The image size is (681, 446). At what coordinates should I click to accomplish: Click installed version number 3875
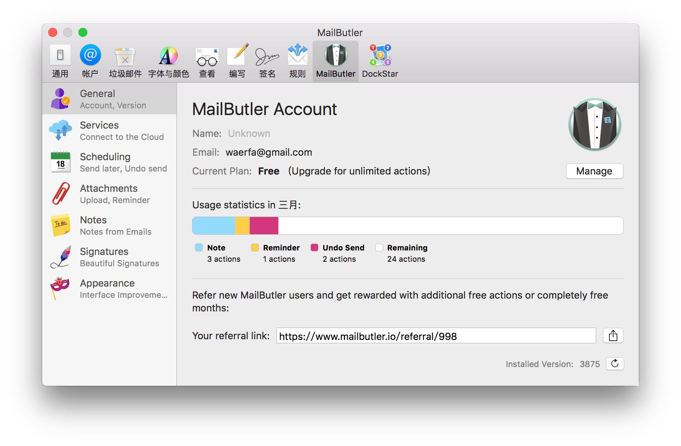pyautogui.click(x=590, y=364)
